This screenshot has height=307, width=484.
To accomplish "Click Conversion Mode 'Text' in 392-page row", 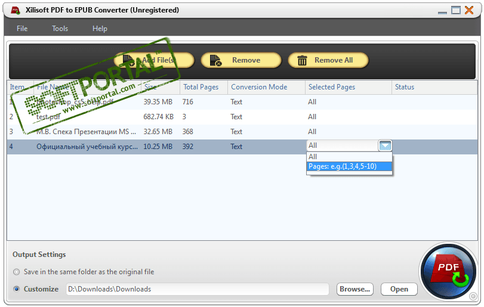I will click(236, 147).
